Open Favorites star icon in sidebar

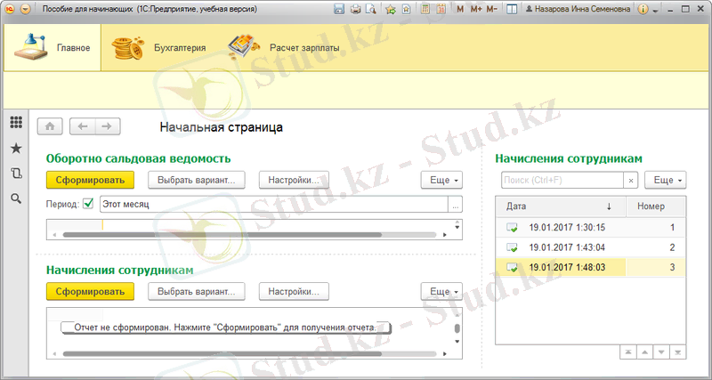coord(15,148)
